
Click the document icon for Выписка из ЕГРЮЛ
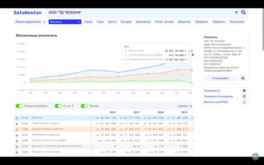coord(244,102)
